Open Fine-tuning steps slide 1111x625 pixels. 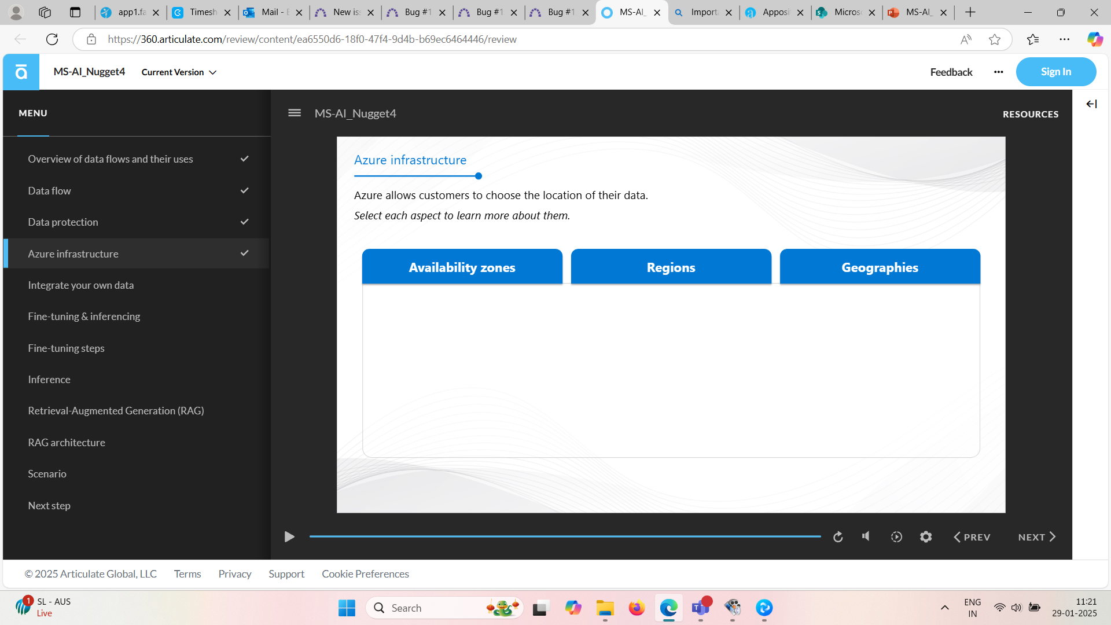pos(137,348)
